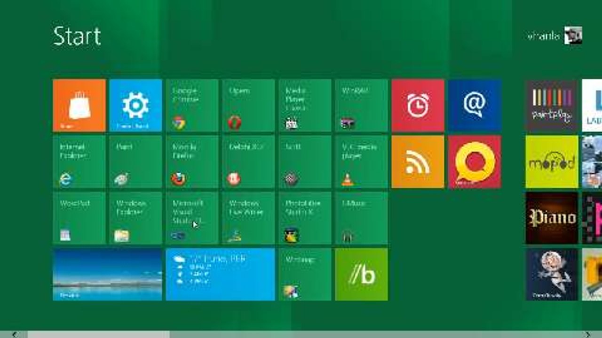Launch the Mozilla Firefox tile
This screenshot has width=602, height=338.
pyautogui.click(x=192, y=161)
